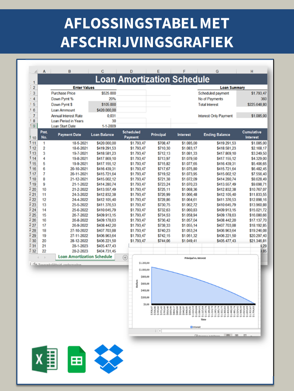This screenshot has height=391, width=294.
Task: Select column G header
Action: pos(217,71)
